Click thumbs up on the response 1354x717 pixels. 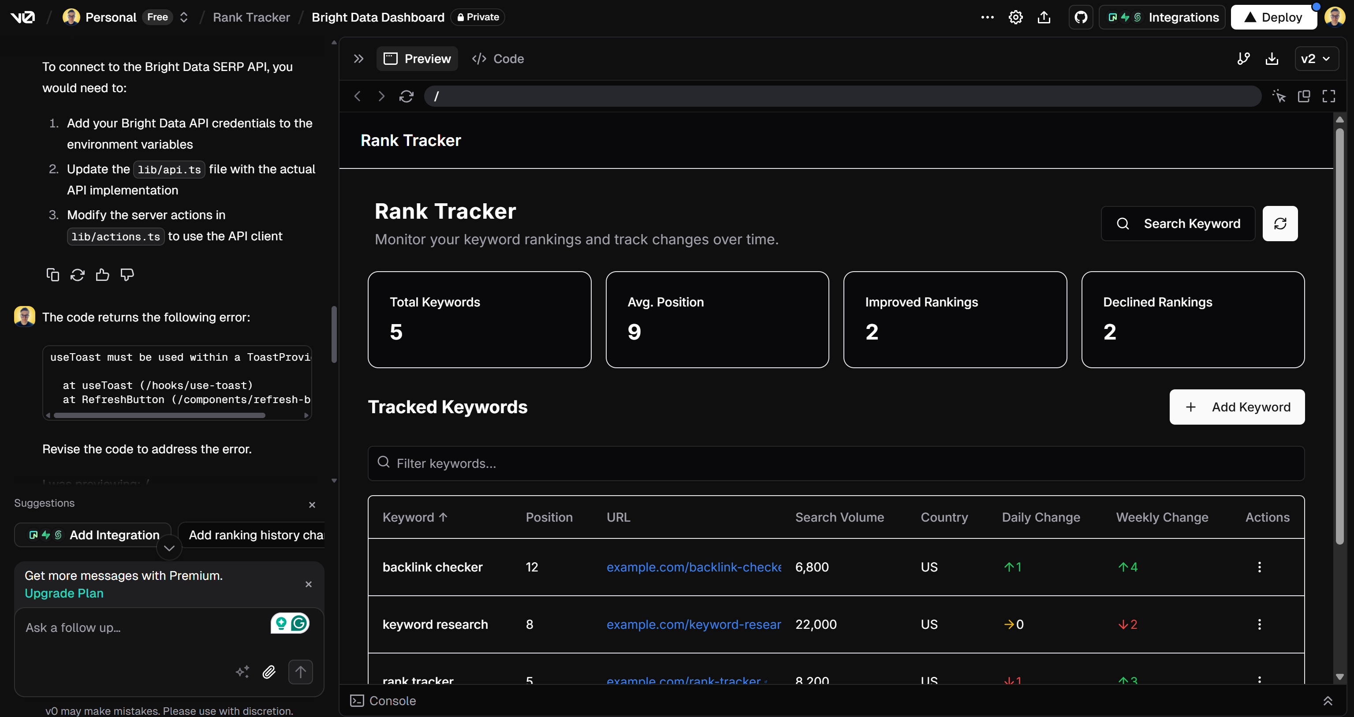click(102, 275)
